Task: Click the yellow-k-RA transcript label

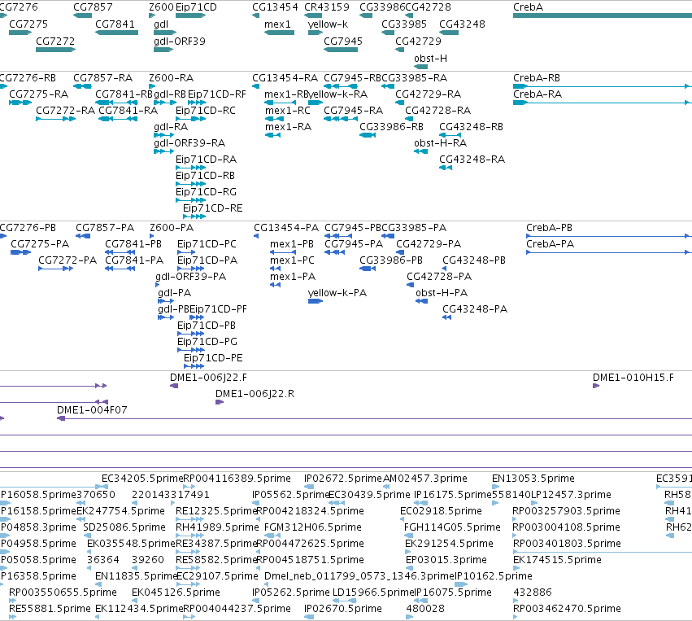Action: (x=337, y=94)
